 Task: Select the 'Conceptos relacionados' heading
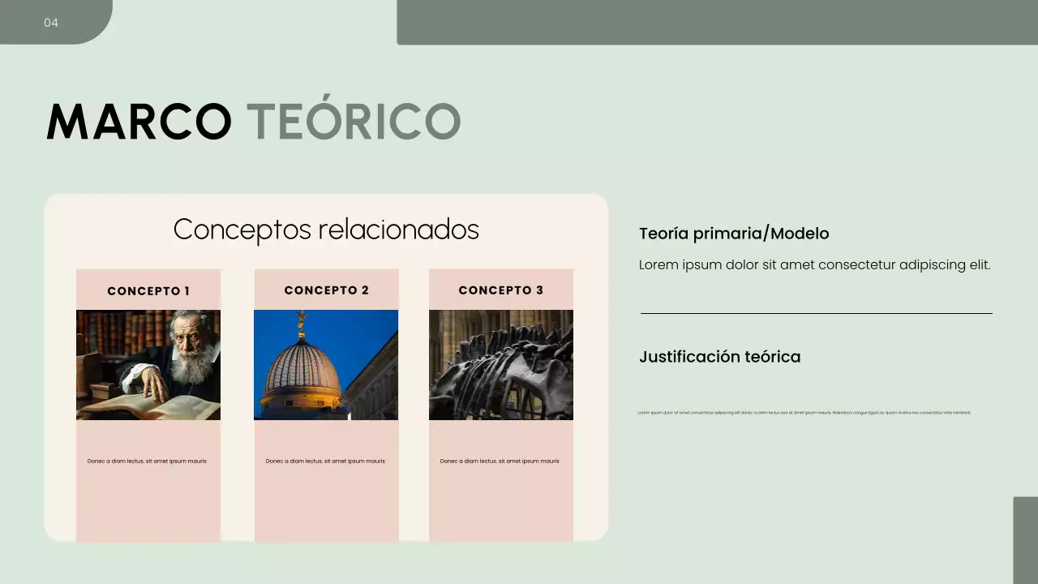(326, 230)
